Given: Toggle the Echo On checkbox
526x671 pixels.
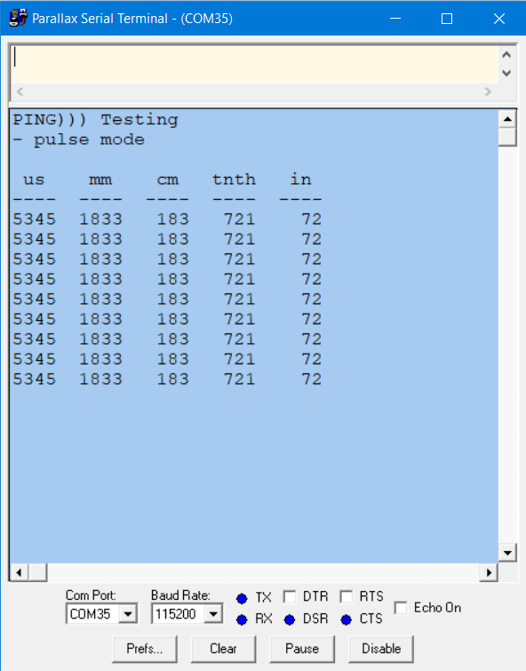Looking at the screenshot, I should coord(401,608).
